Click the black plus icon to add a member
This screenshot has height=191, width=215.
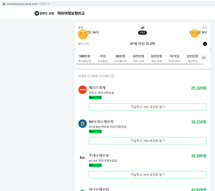pyautogui.click(x=205, y=44)
